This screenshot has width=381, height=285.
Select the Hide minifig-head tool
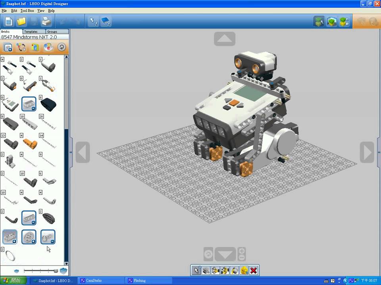tap(244, 270)
